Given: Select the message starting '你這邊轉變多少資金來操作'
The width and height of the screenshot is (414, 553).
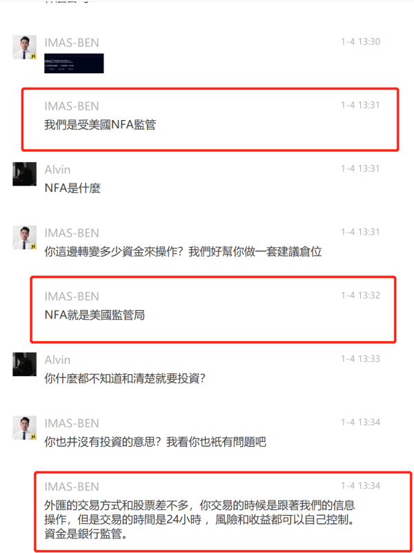Looking at the screenshot, I should tap(183, 251).
